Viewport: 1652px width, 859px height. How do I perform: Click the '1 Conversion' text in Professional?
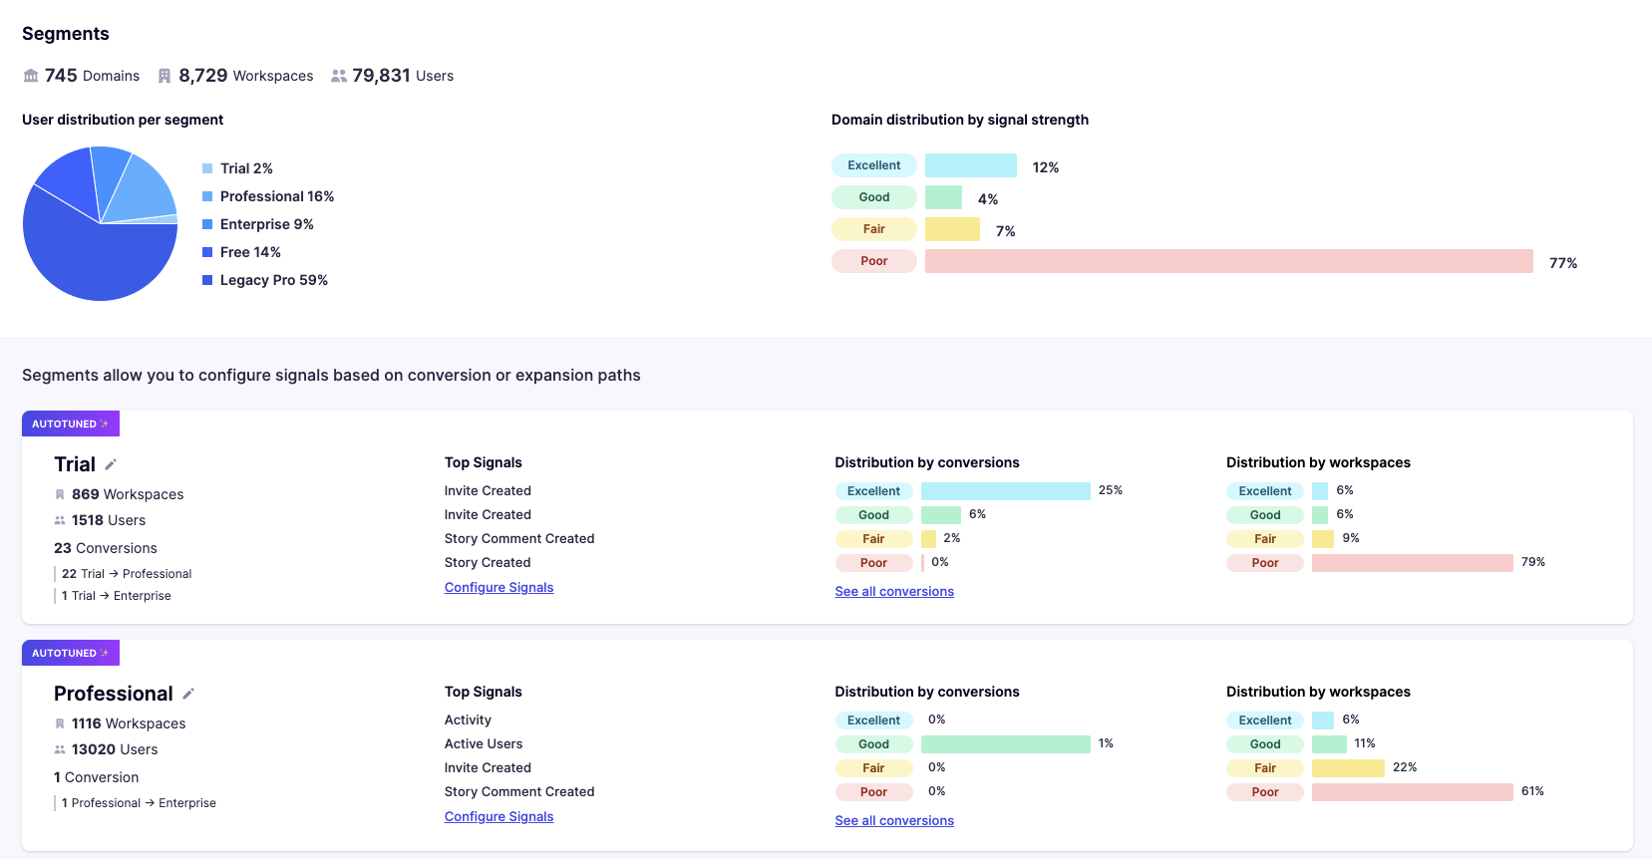pos(97,777)
